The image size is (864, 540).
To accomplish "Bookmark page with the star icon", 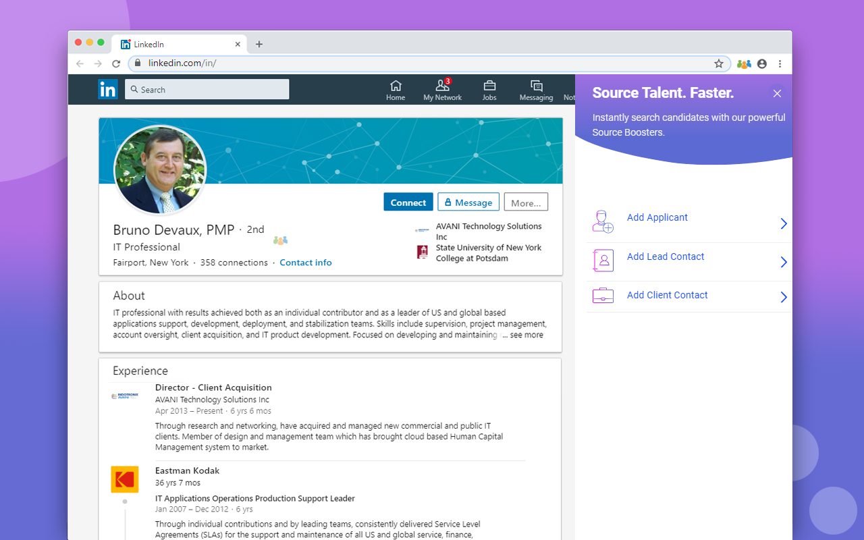I will coord(719,63).
